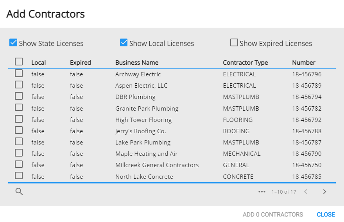This screenshot has height=222, width=344.
Task: Click license number 18-456794
Action: pos(307,97)
